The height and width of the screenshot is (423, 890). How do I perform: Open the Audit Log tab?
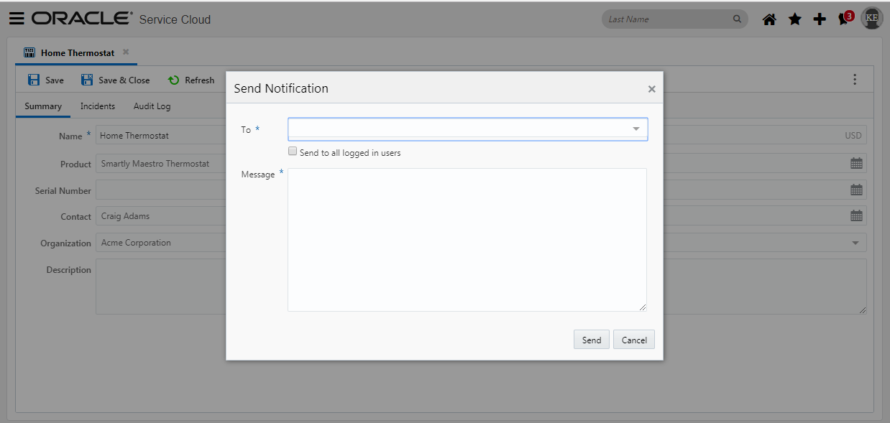click(x=152, y=106)
